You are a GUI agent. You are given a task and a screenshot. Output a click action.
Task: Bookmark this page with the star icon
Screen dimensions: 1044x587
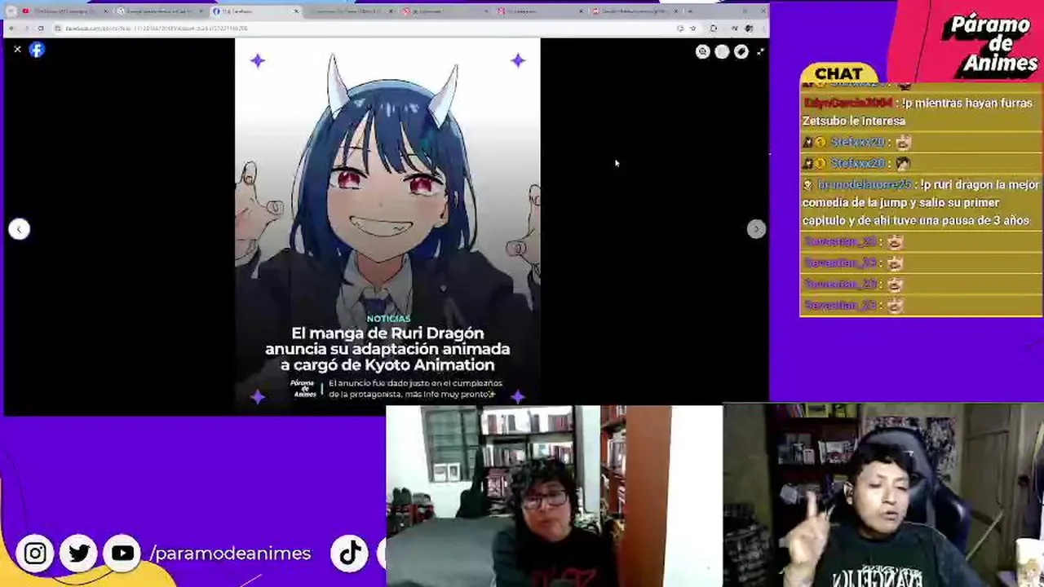(x=692, y=29)
